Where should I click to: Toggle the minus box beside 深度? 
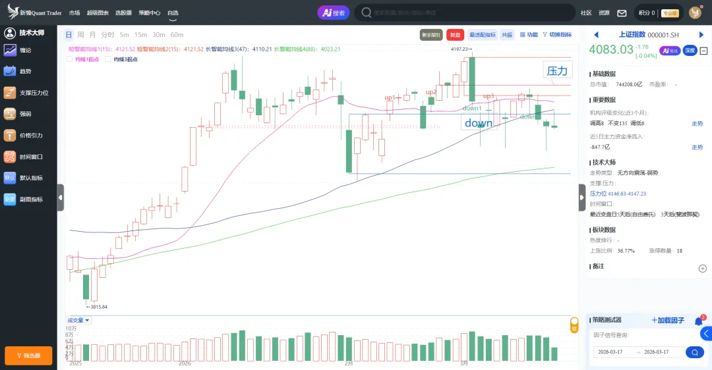[703, 51]
